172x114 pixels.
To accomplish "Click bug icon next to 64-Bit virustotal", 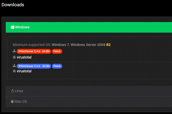I will point(14,57).
